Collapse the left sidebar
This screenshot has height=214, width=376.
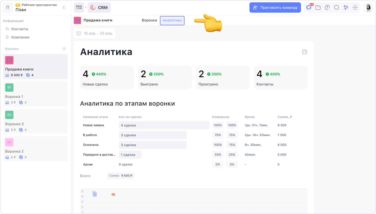pos(64,7)
